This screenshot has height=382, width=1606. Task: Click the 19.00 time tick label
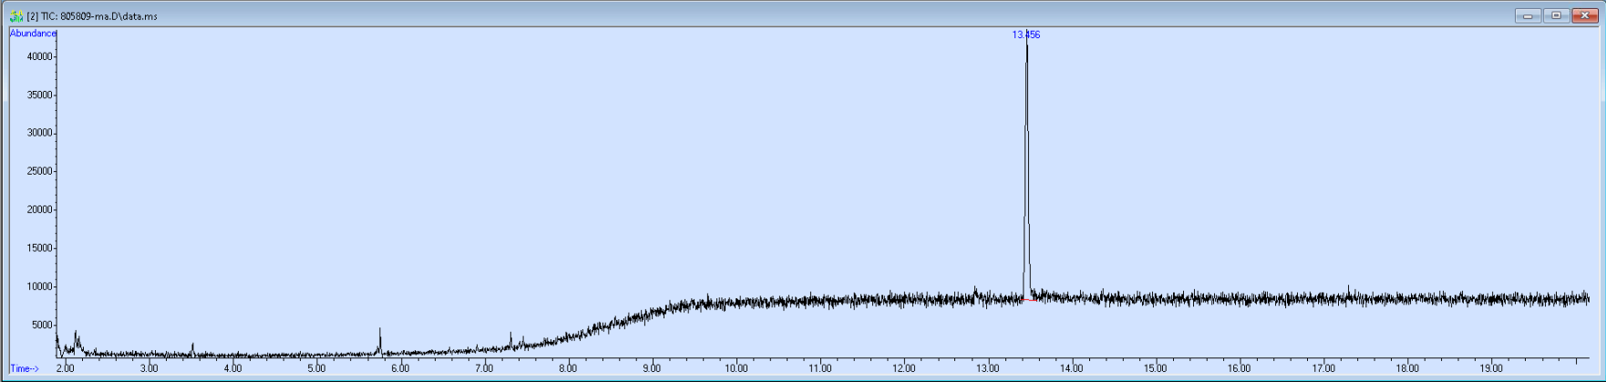[1491, 368]
